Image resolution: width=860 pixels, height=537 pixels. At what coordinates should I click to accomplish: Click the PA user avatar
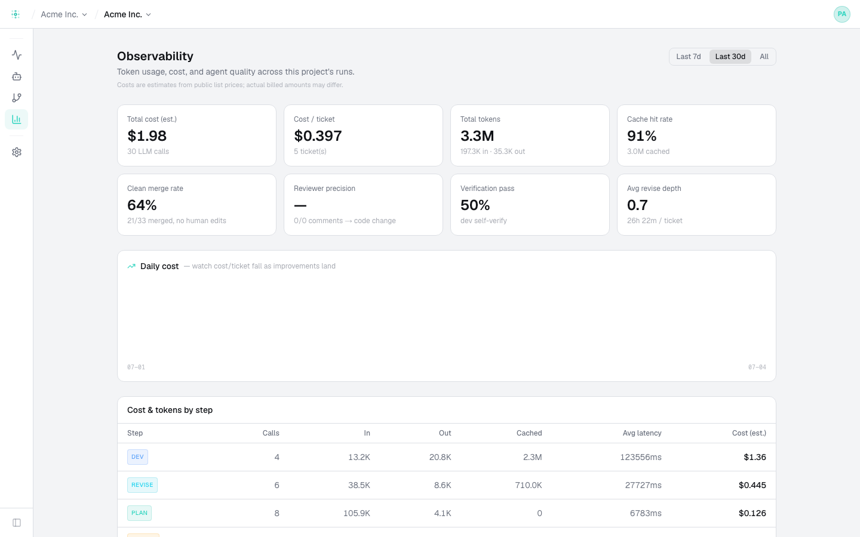(x=842, y=14)
